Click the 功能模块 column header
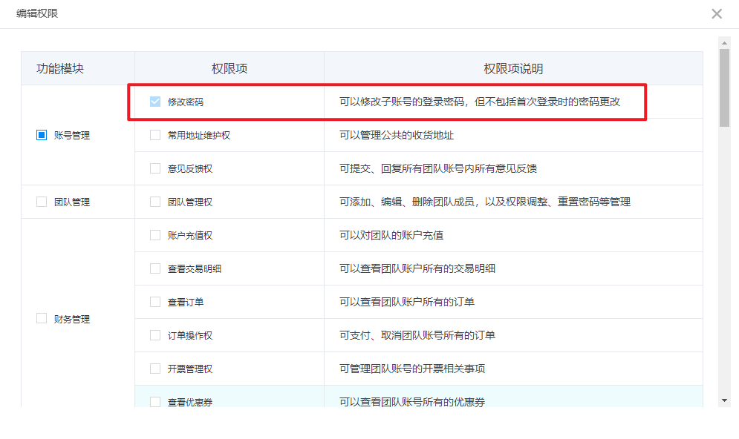The height and width of the screenshot is (439, 739). tap(60, 68)
